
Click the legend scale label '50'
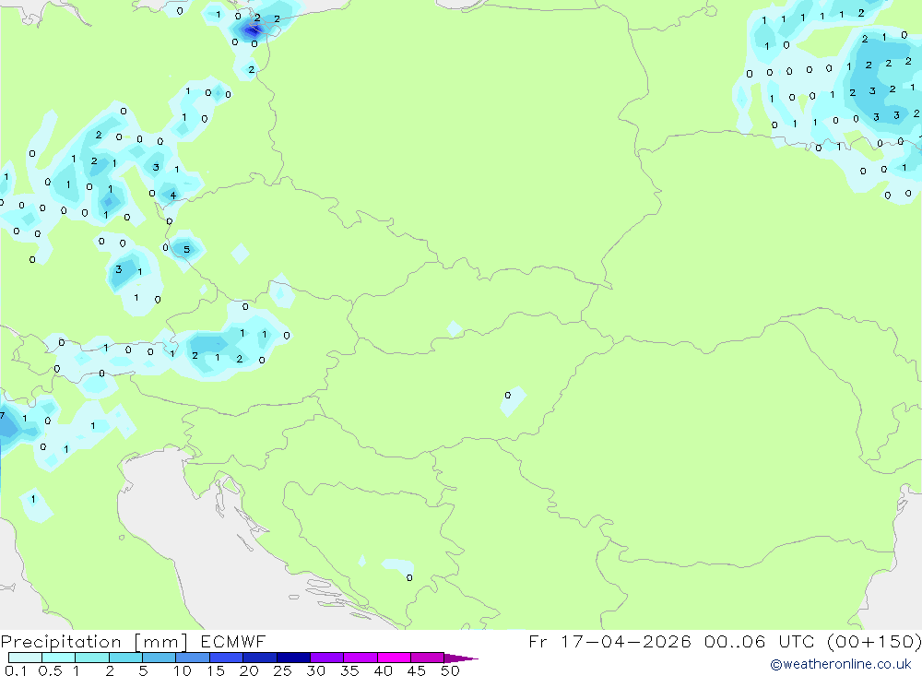(x=450, y=670)
